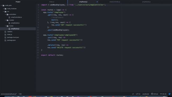The width and height of the screenshot is (172, 97).
Task: Click 'DELETE request successful' string
Action: click(x=70, y=47)
